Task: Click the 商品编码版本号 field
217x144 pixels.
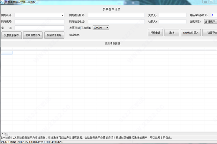Action: [214, 15]
